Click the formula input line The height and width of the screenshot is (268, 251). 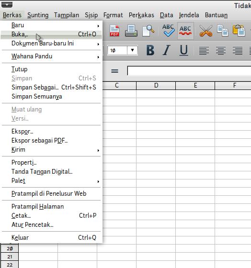point(189,71)
